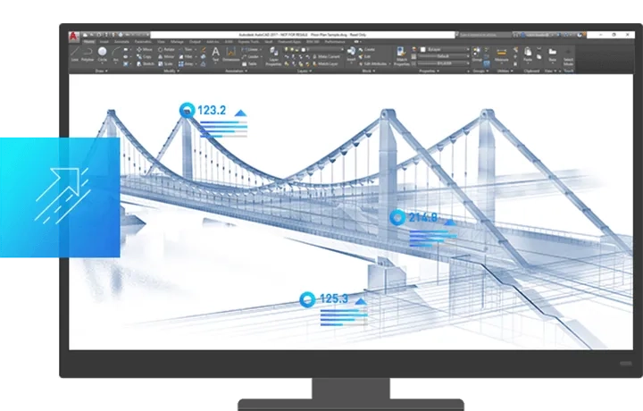Click the Make Current layer button
The image size is (643, 411).
[327, 56]
